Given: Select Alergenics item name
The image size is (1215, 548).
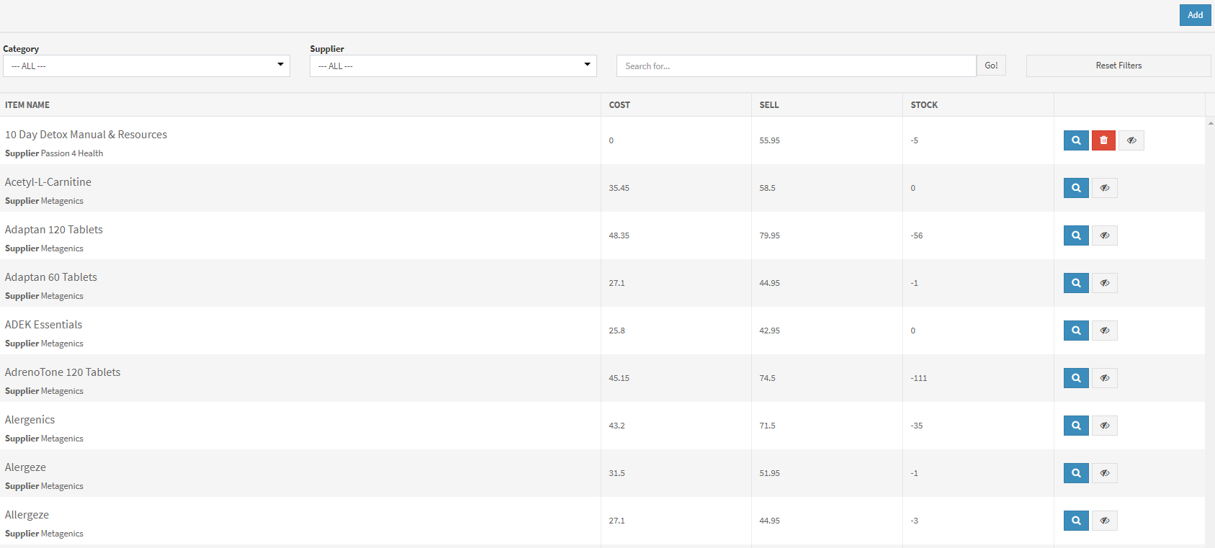Looking at the screenshot, I should [30, 420].
